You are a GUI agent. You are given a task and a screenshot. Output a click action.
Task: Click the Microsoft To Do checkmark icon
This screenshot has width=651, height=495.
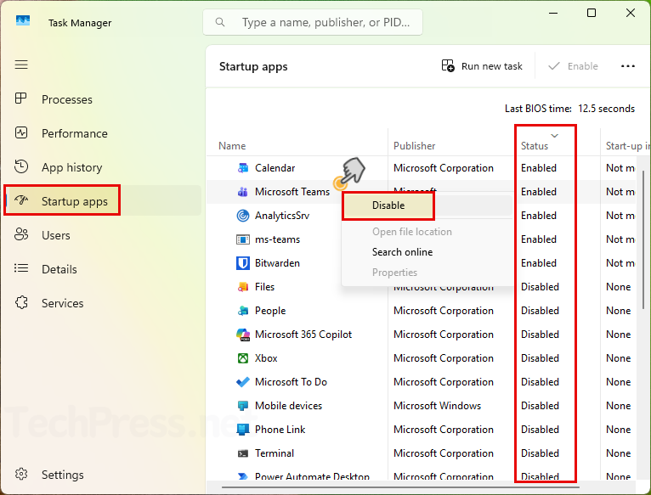point(243,382)
